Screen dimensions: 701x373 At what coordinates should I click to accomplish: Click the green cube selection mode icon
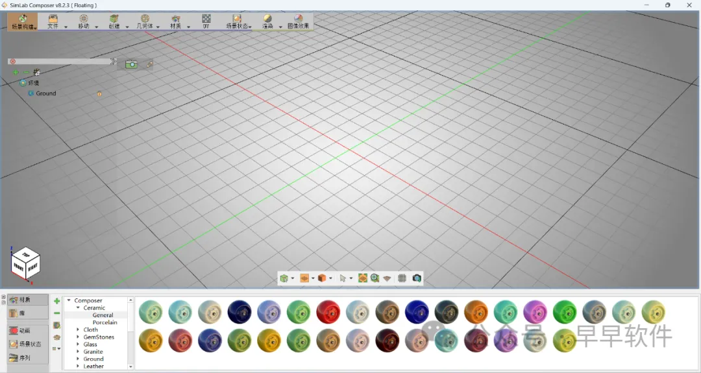(x=284, y=278)
